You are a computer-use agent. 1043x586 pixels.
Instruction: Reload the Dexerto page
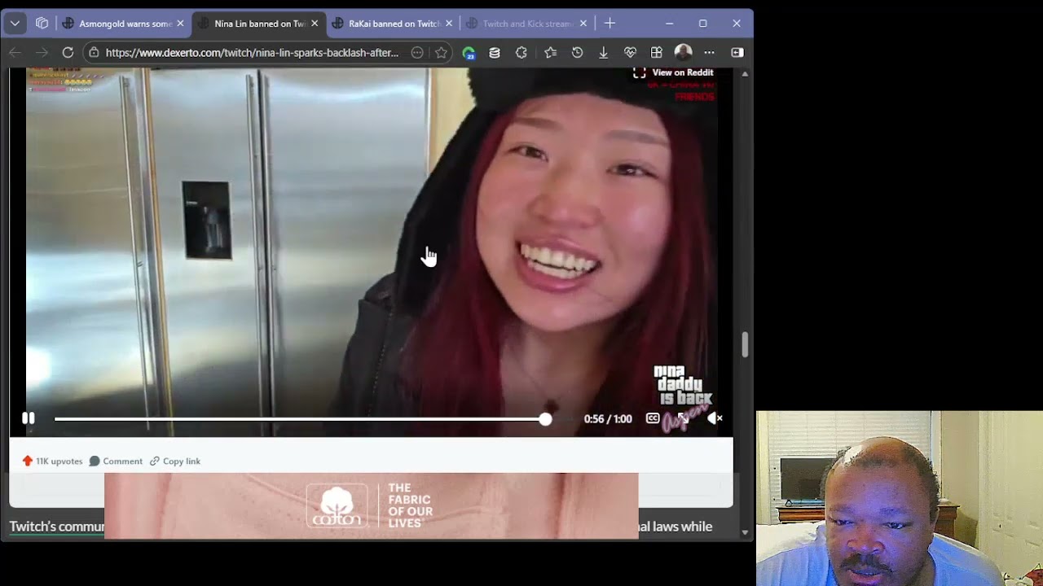coord(68,52)
